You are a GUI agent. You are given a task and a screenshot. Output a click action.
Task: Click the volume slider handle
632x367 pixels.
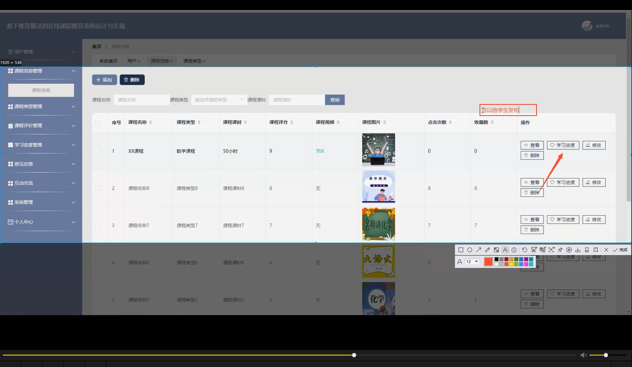pos(606,355)
